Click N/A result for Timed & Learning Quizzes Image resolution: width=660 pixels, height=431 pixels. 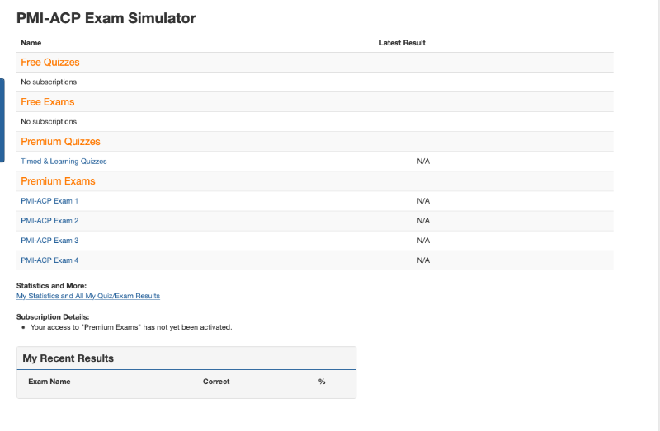[x=423, y=161]
